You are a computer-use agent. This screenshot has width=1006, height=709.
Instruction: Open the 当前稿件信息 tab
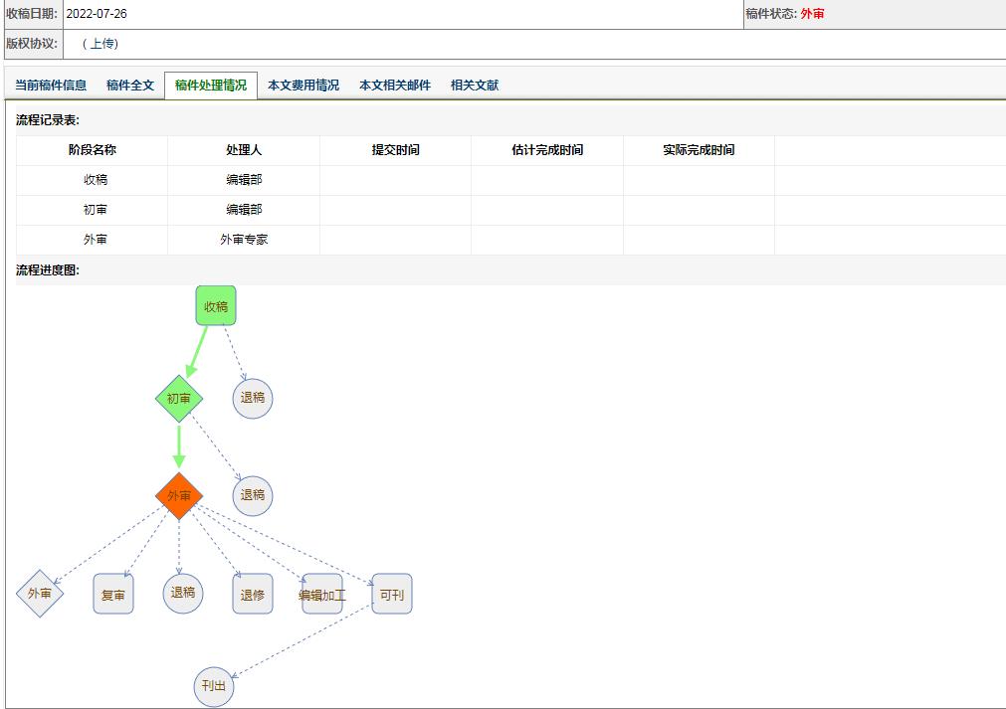tap(51, 86)
